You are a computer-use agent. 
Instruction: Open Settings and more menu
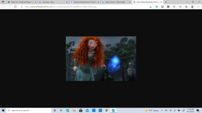(x=198, y=7)
